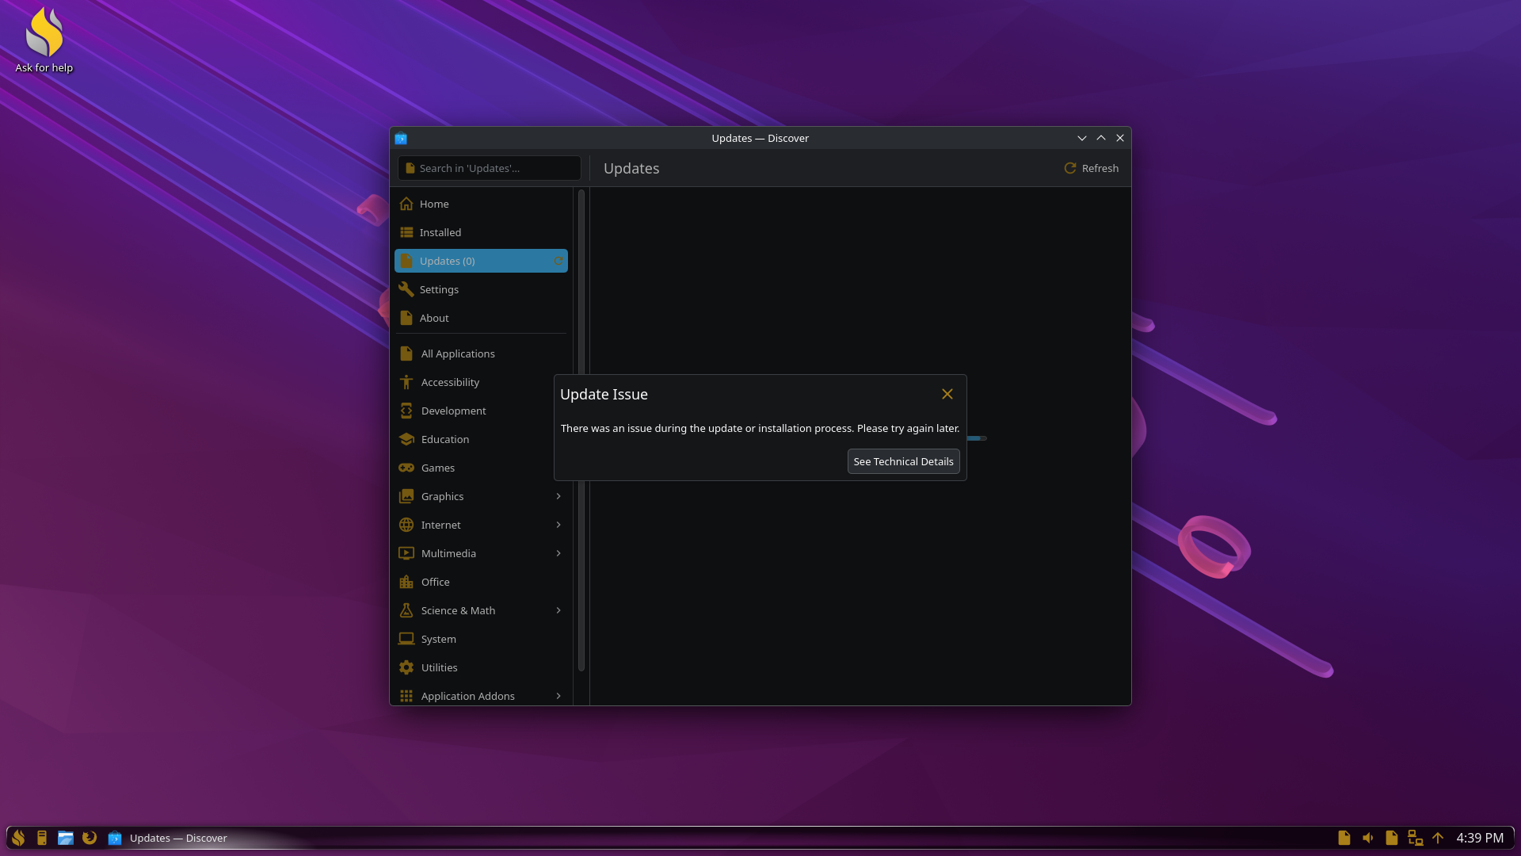Click the Refresh button
The height and width of the screenshot is (856, 1521).
point(1091,168)
